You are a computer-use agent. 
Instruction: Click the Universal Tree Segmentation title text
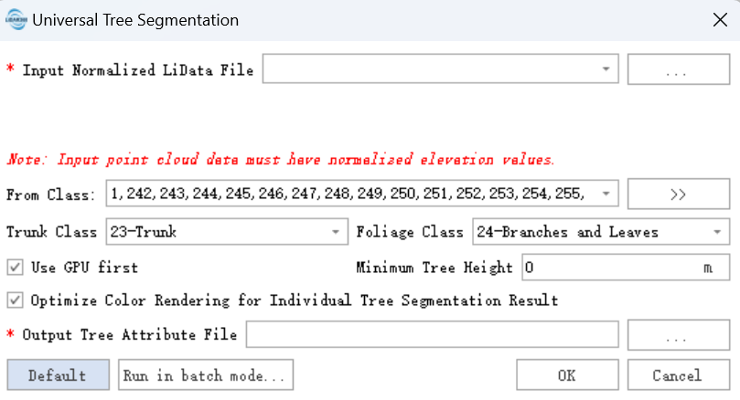pyautogui.click(x=135, y=20)
